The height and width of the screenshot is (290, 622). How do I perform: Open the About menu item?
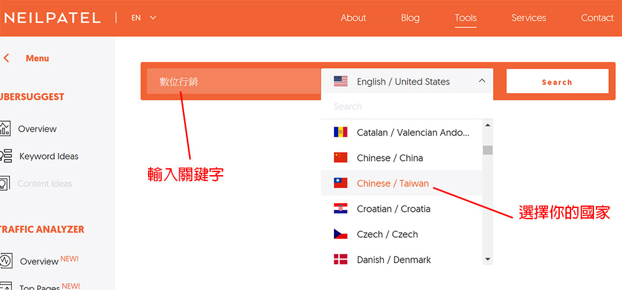coord(353,18)
